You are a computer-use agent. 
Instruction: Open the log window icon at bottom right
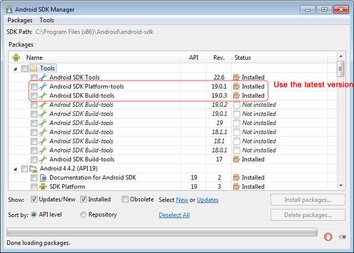342,237
